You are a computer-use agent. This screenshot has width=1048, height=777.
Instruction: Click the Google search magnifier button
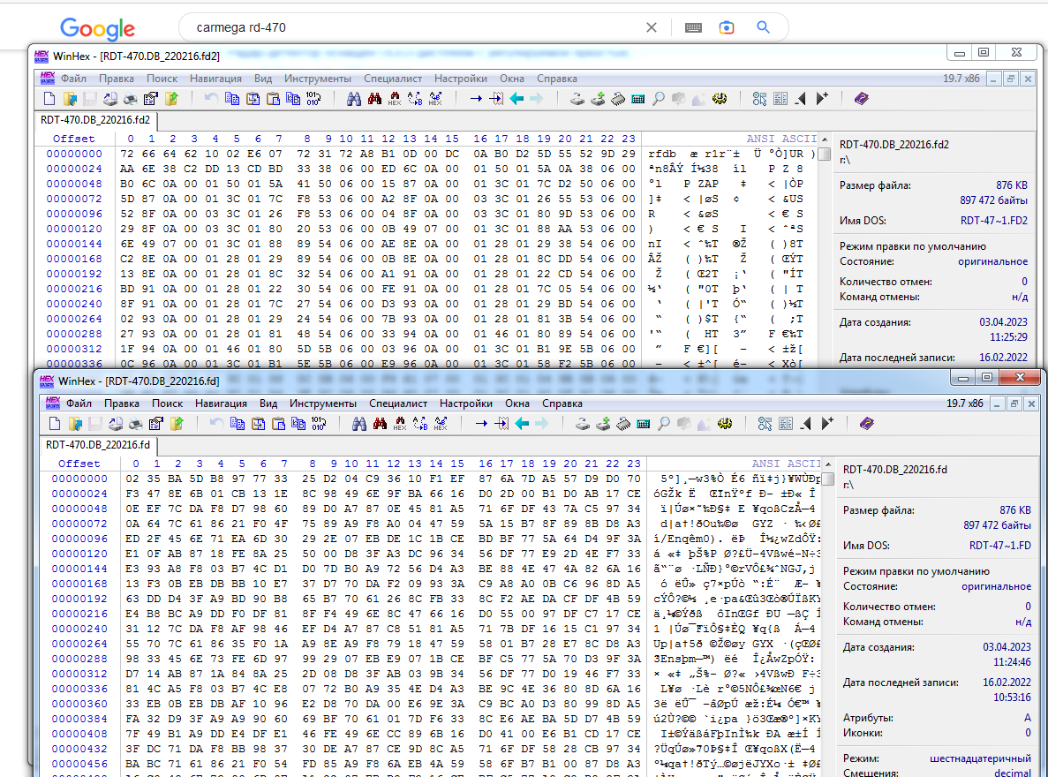tap(764, 27)
